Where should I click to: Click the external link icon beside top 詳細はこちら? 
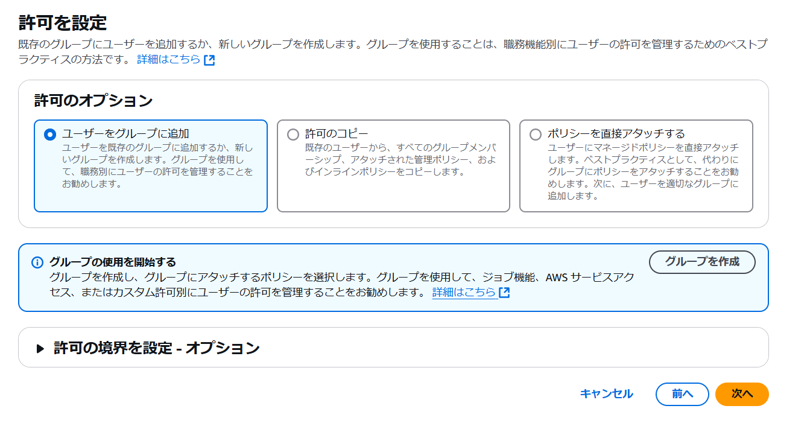[x=209, y=60]
